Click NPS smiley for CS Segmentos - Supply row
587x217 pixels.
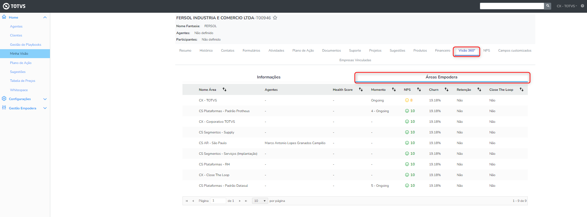(x=407, y=132)
